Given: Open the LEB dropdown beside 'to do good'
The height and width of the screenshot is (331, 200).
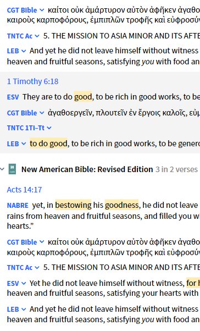Looking at the screenshot, I should (24, 144).
